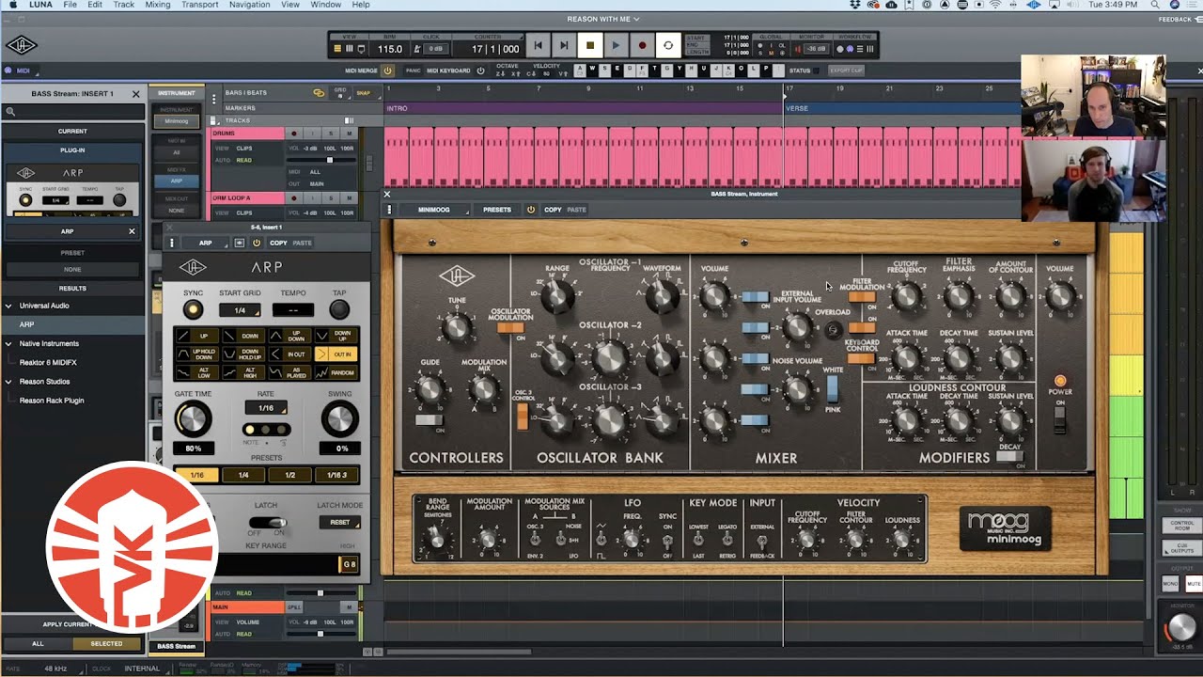Click the ARP Gate Time knob
This screenshot has width=1203, height=677.
193,419
